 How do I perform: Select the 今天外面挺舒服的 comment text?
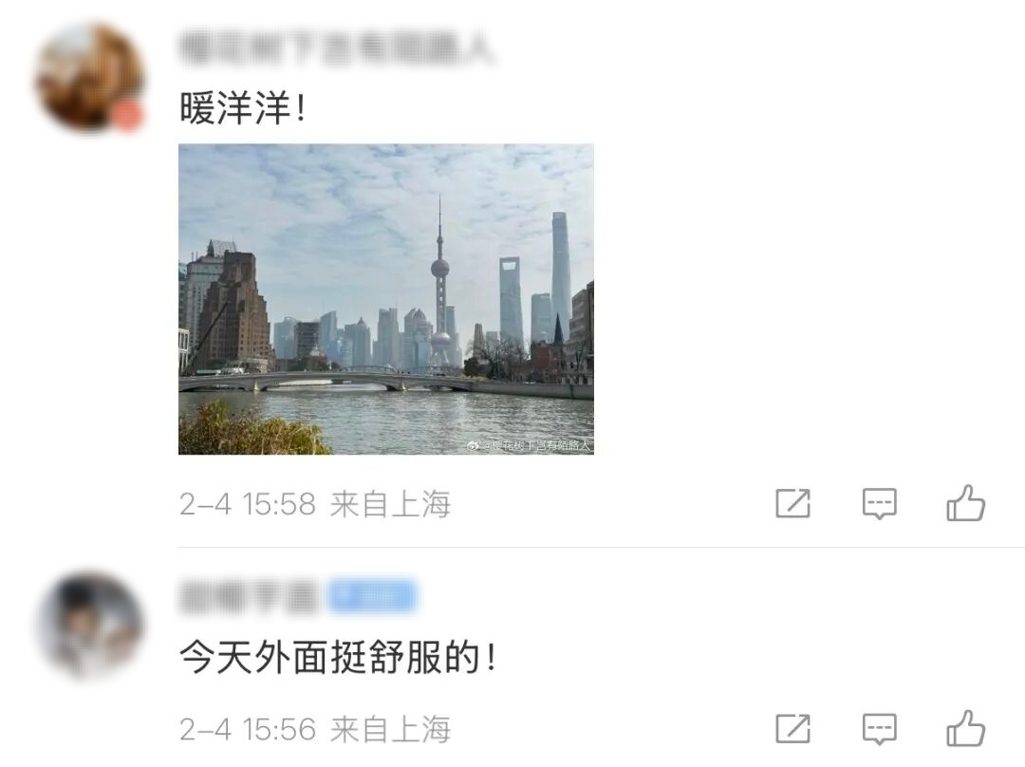pyautogui.click(x=338, y=657)
